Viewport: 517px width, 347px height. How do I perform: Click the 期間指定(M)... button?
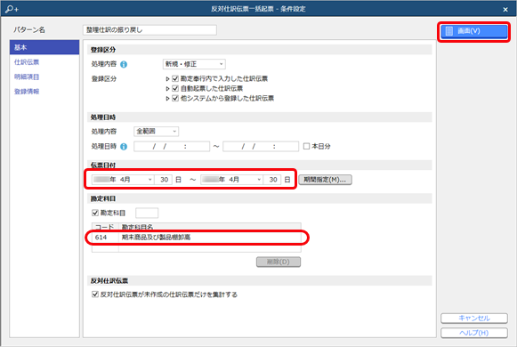tap(325, 180)
